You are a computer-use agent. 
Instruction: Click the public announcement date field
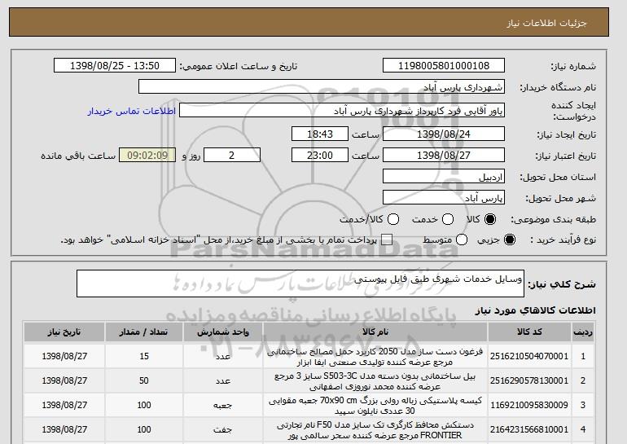click(x=115, y=66)
